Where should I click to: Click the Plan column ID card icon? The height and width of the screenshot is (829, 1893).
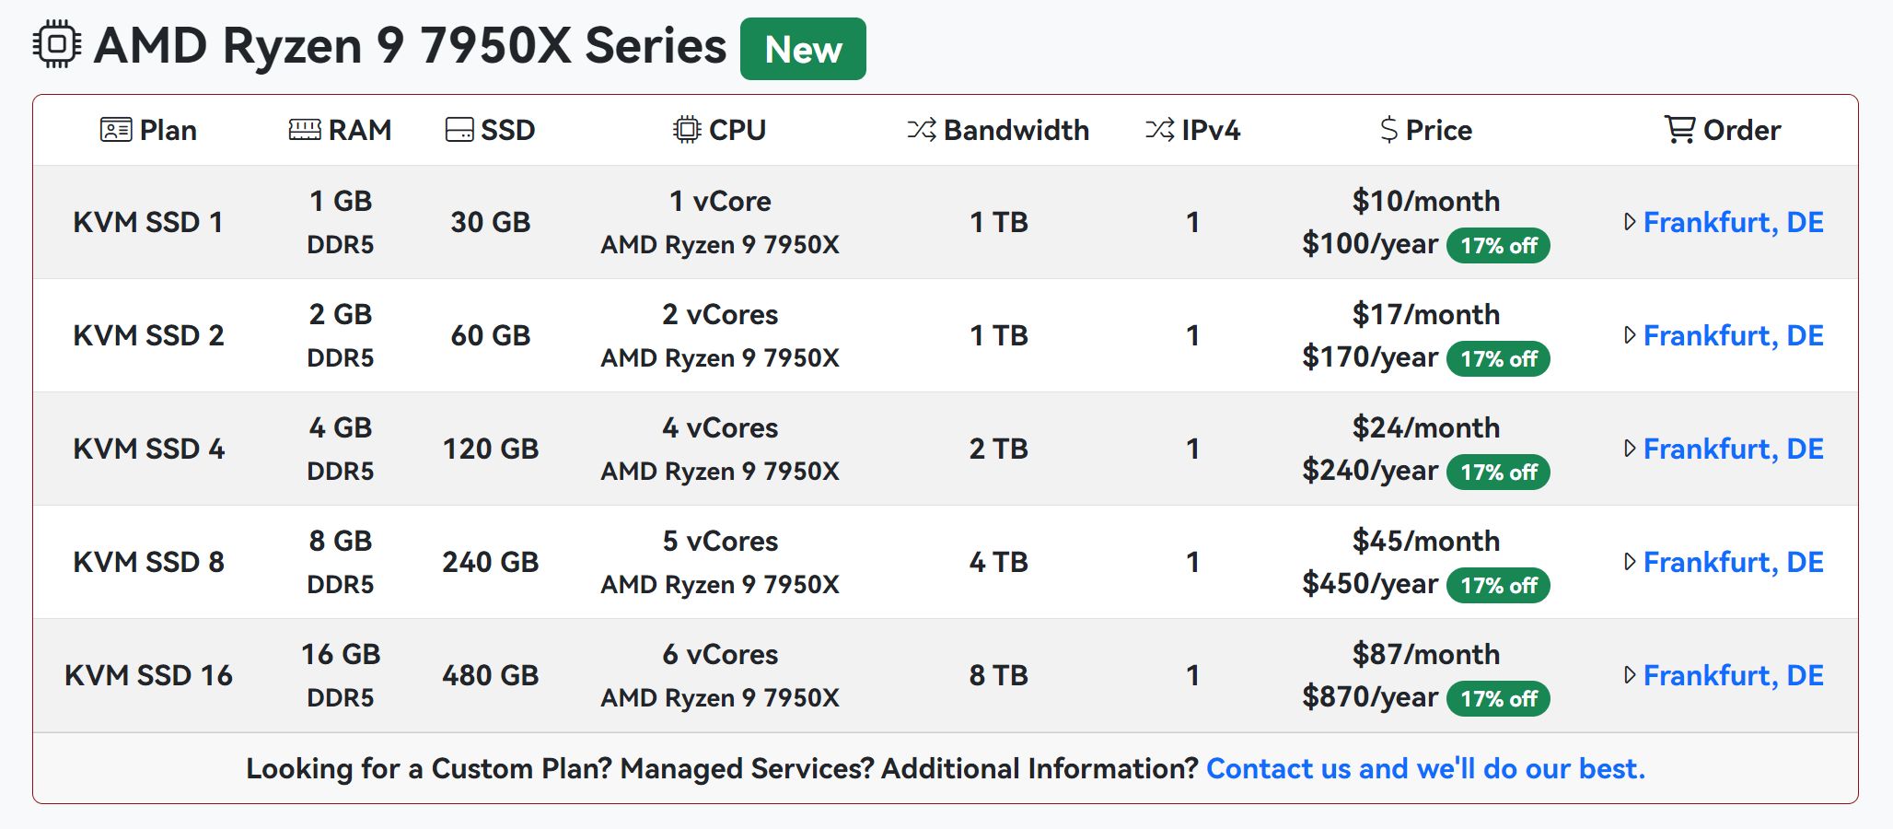(x=116, y=130)
